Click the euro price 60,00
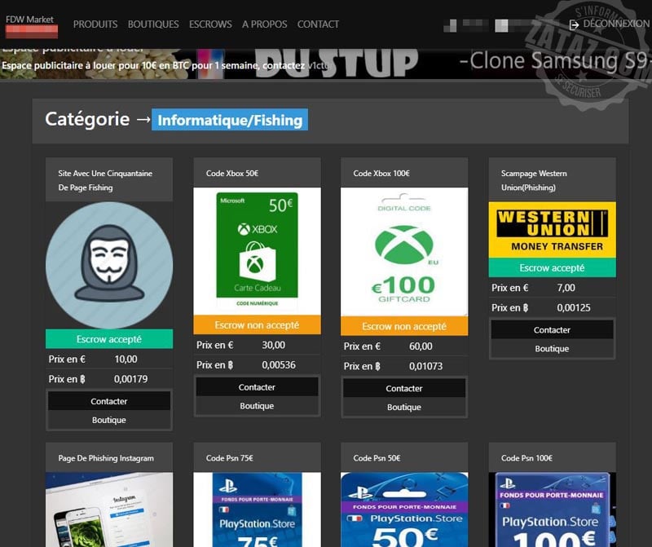Screen dimensions: 652x547 point(421,346)
